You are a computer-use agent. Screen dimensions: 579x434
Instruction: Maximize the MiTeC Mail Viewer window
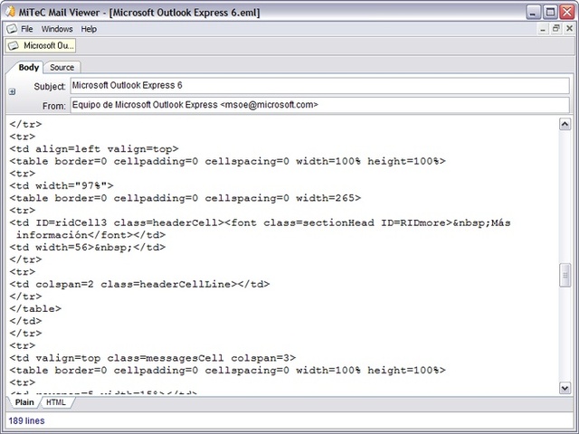[x=550, y=13]
